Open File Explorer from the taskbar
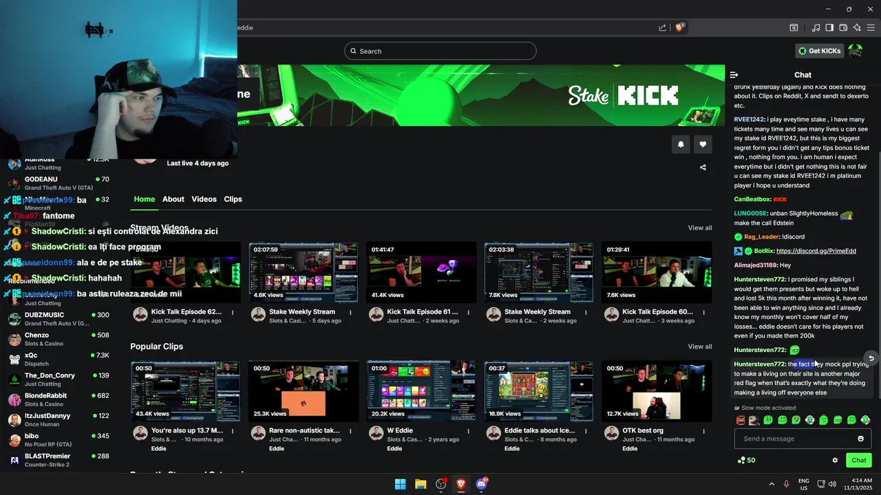Viewport: 881px width, 495px height. pos(421,484)
